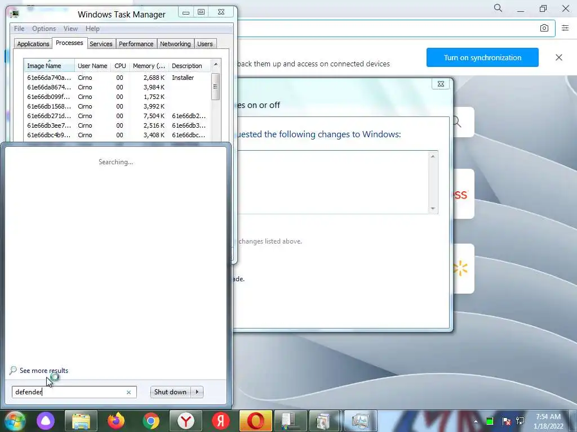577x432 pixels.
Task: Switch to Task Manager taskbar item
Action: (360, 421)
